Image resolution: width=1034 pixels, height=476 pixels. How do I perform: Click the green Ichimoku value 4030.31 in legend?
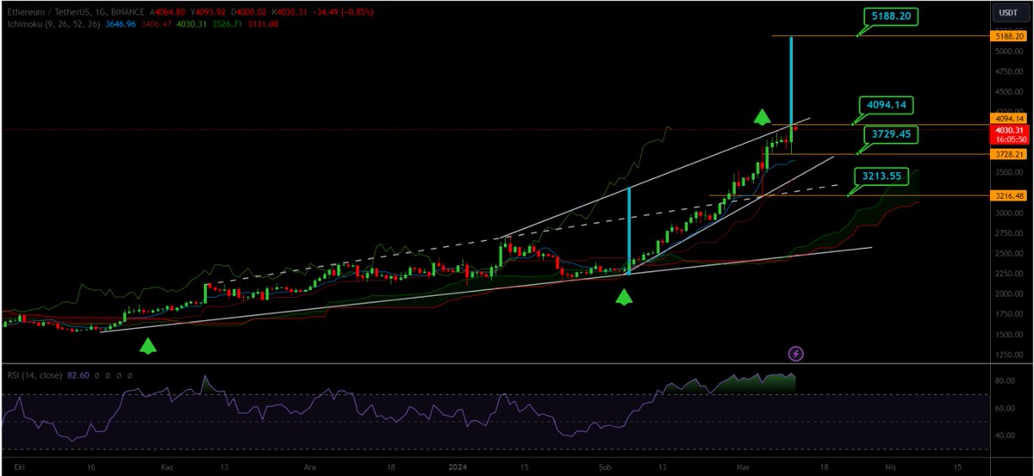191,24
